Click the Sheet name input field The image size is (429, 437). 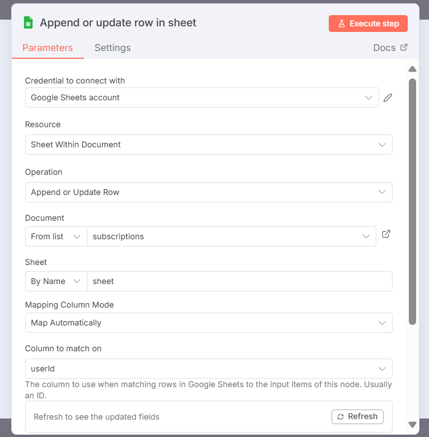(239, 281)
